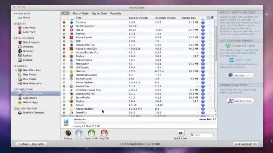Click the Mactracker download progress bar

(144, 123)
